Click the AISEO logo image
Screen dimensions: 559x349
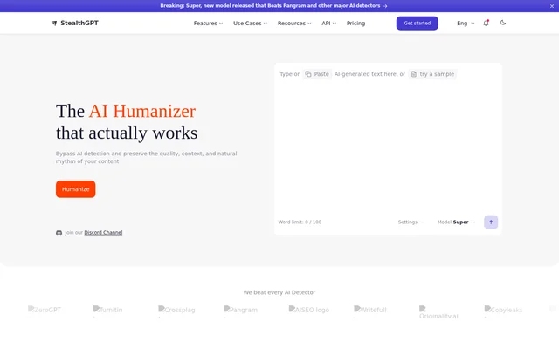309,310
